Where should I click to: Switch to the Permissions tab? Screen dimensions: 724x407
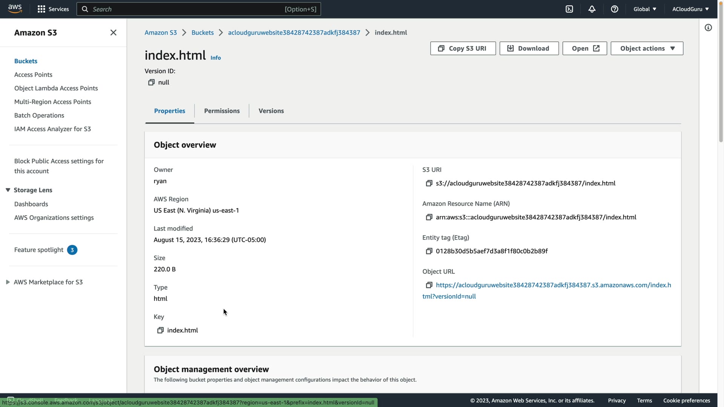pos(222,111)
